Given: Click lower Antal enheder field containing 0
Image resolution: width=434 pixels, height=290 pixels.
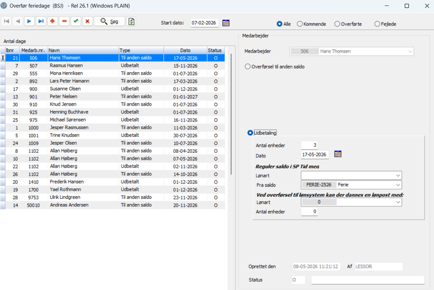Looking at the screenshot, I should pos(309,211).
